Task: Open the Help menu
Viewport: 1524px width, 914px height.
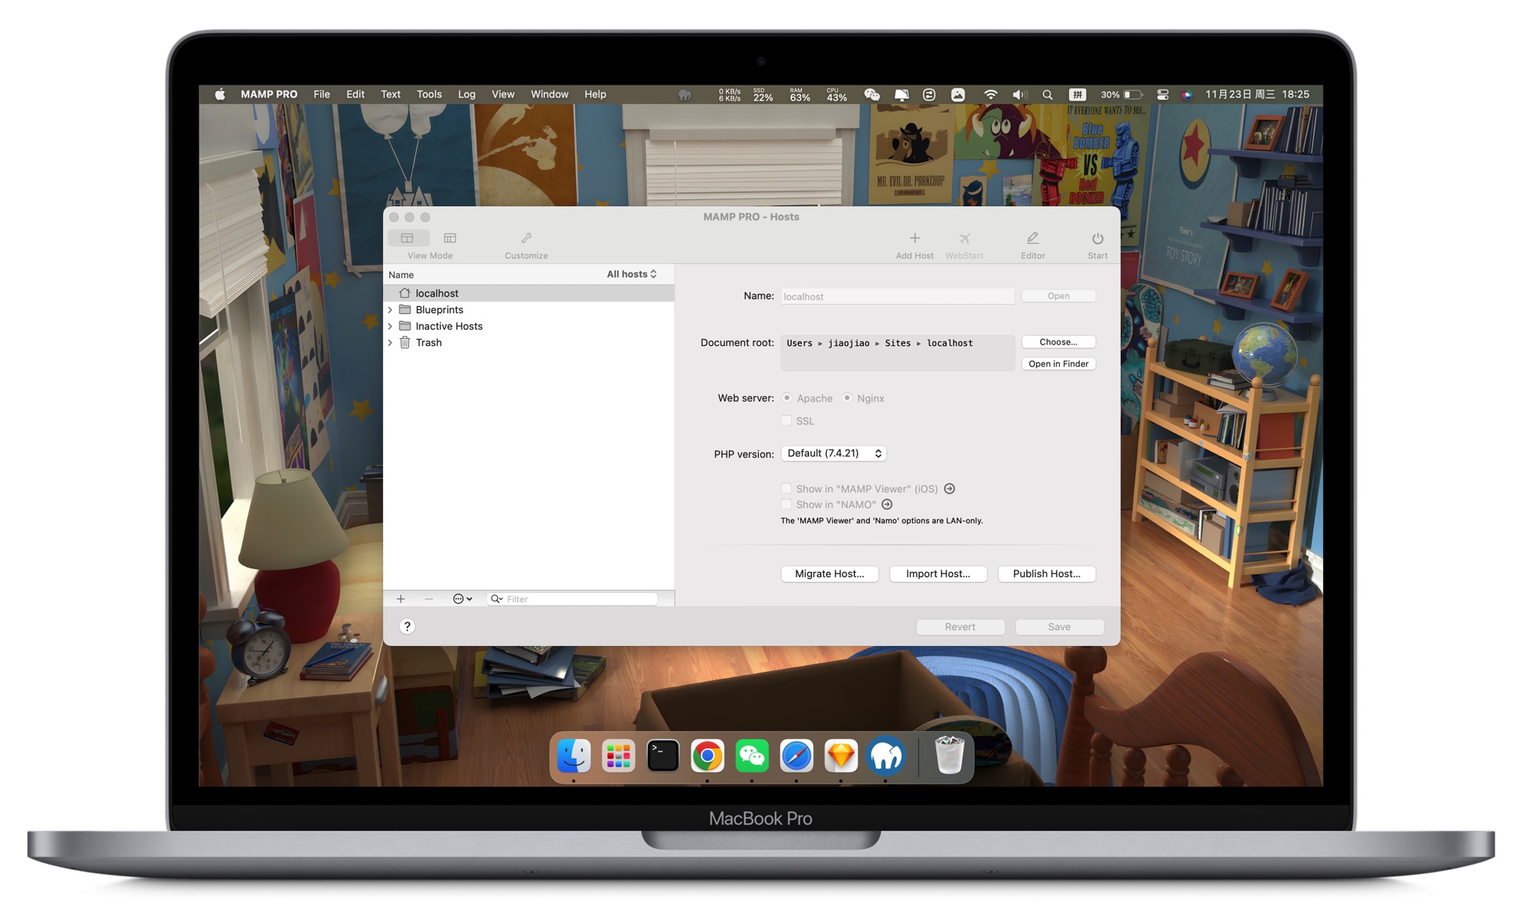Action: coord(595,95)
